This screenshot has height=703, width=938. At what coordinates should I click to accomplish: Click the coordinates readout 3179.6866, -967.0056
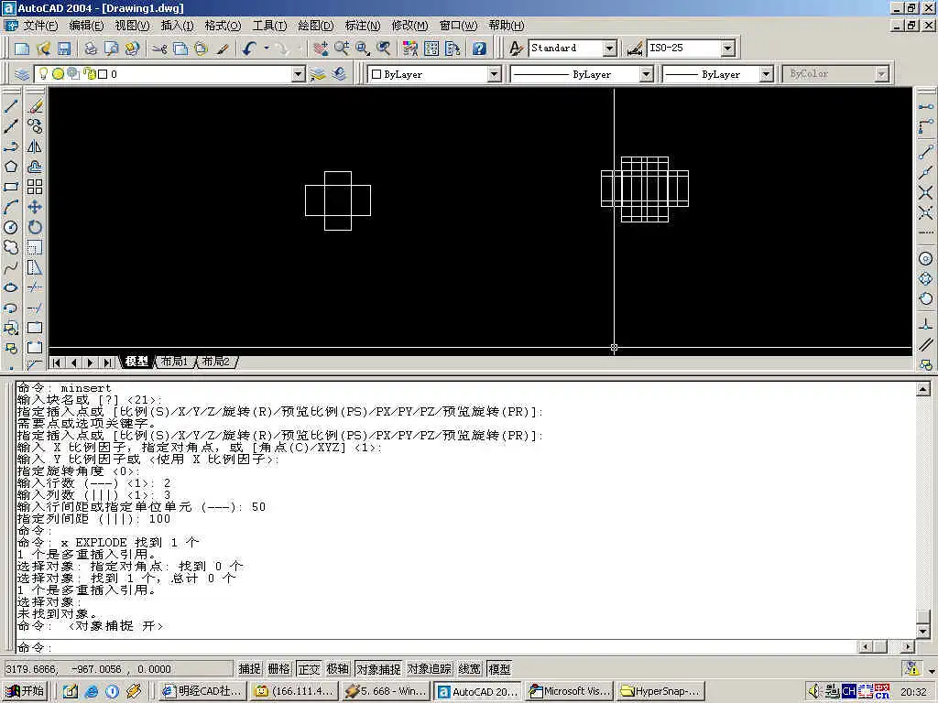[118, 669]
